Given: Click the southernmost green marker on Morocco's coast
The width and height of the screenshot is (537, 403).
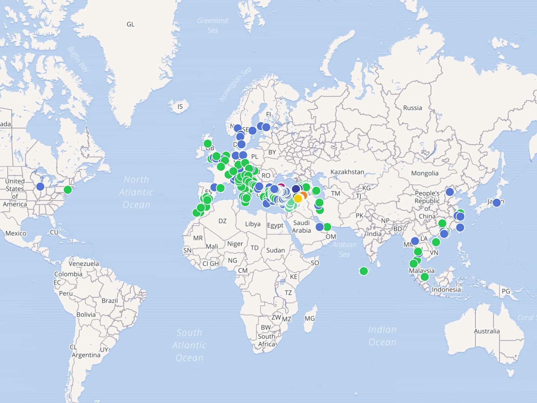Looking at the screenshot, I should (196, 213).
